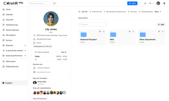Switch to the Surveys tab
This screenshot has width=169, height=101.
tap(132, 12)
